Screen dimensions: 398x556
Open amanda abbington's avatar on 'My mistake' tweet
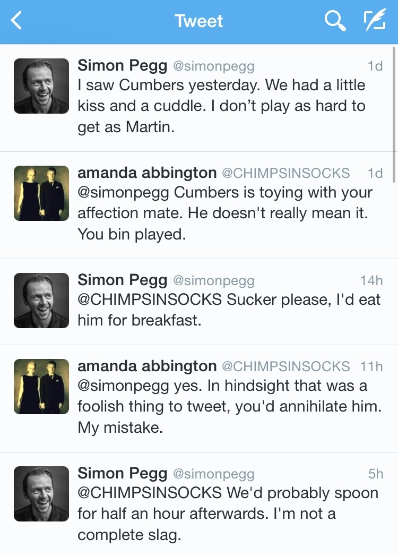(41, 387)
